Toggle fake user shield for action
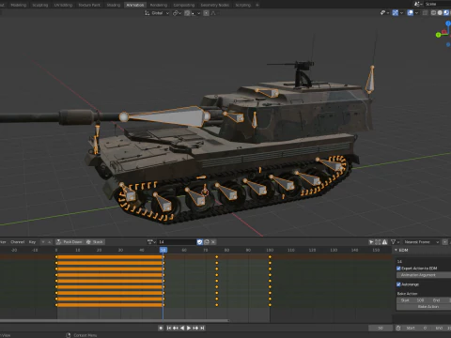The width and height of the screenshot is (451, 338). (200, 242)
